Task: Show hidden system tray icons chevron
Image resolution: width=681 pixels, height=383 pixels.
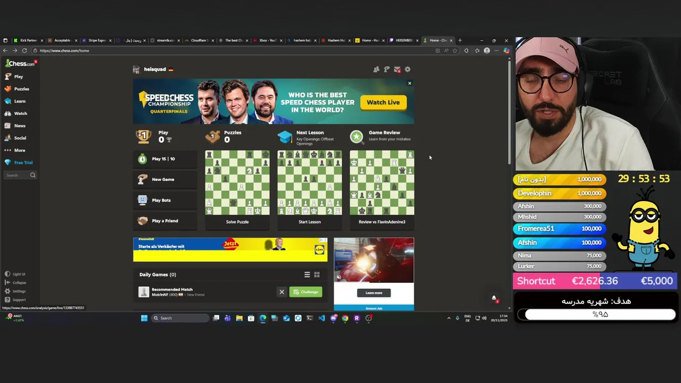Action: click(449, 318)
